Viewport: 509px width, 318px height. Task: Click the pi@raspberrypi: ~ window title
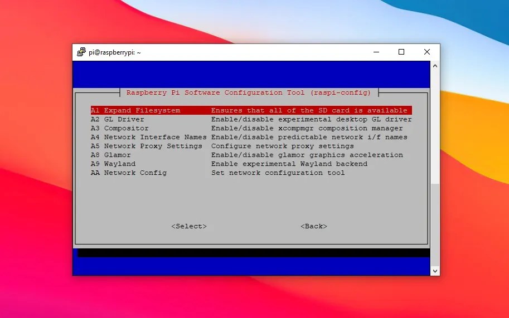(115, 52)
